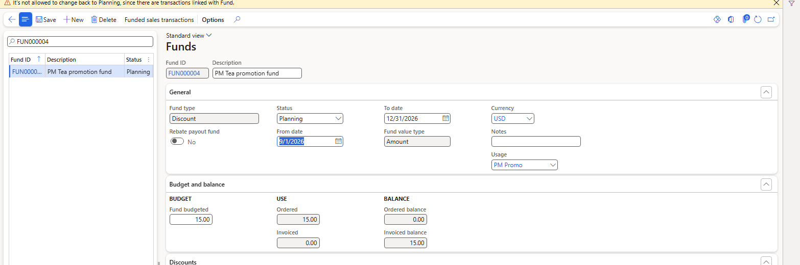The image size is (800, 265).
Task: Toggle the list view pane button
Action: tap(26, 20)
